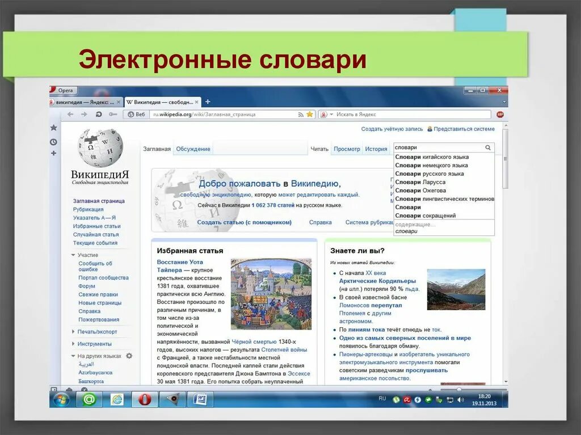Image resolution: width=581 pixels, height=435 pixels.
Task: Click plus icon in Opera sidebar
Action: coord(54,153)
